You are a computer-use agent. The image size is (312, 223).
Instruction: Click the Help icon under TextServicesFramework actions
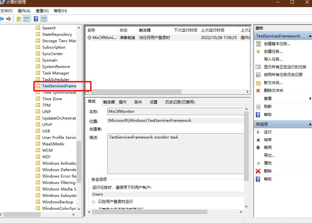pyautogui.click(x=258, y=115)
